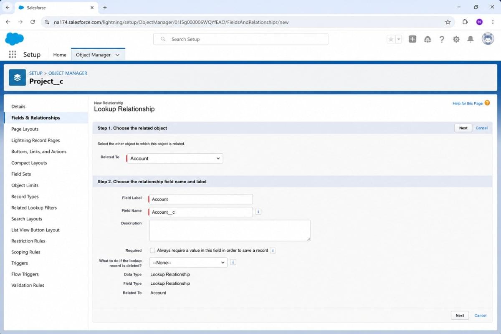Image resolution: width=501 pixels, height=334 pixels.
Task: Click the Required field info icon
Action: click(273, 250)
